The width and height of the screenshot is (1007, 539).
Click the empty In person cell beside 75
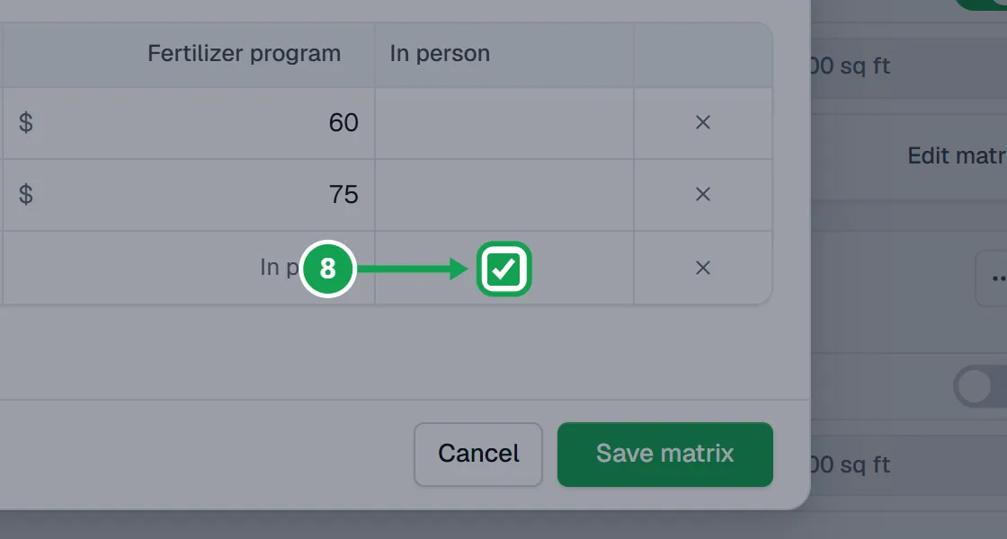tap(504, 195)
